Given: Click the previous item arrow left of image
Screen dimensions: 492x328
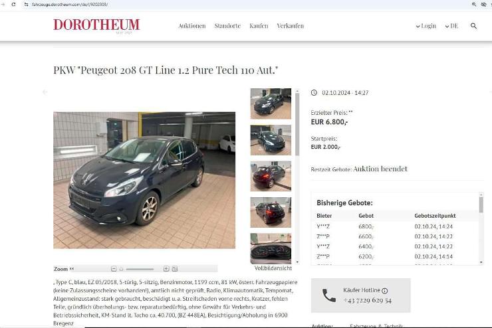Looking at the screenshot, I should click(x=45, y=92).
